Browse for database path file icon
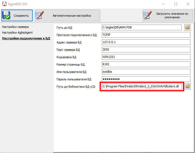 [x=187, y=27]
